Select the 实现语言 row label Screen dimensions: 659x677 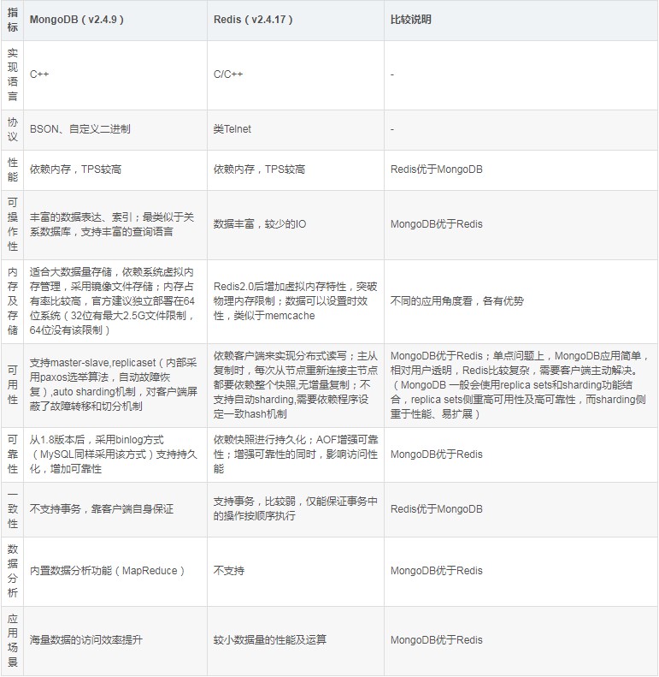point(13,74)
